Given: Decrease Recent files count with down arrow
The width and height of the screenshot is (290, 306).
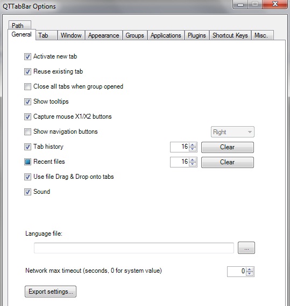Looking at the screenshot, I should pos(193,164).
